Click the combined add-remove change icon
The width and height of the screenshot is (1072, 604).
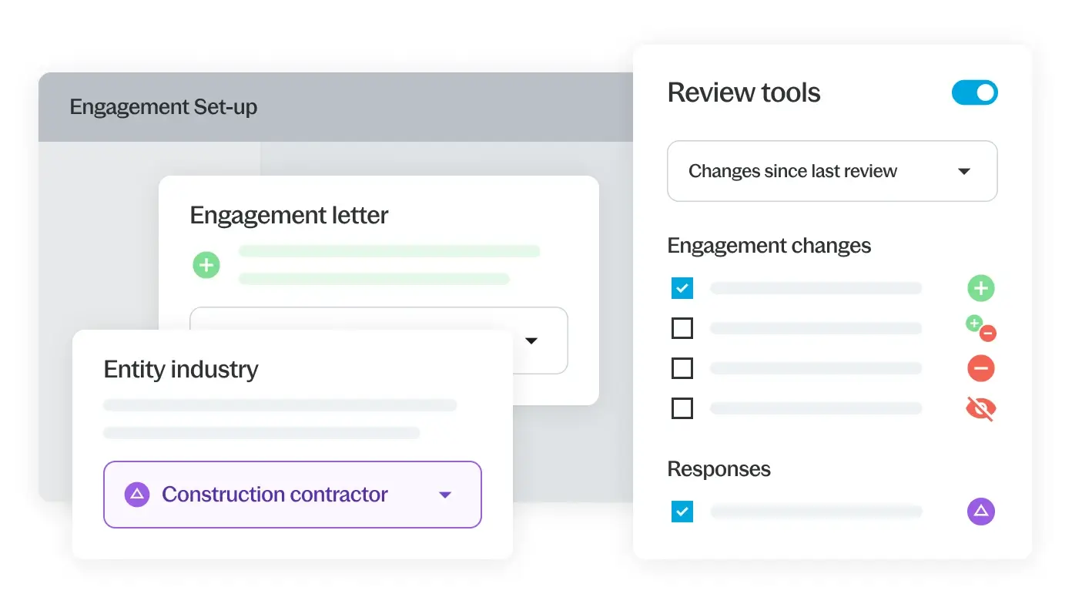pyautogui.click(x=980, y=329)
